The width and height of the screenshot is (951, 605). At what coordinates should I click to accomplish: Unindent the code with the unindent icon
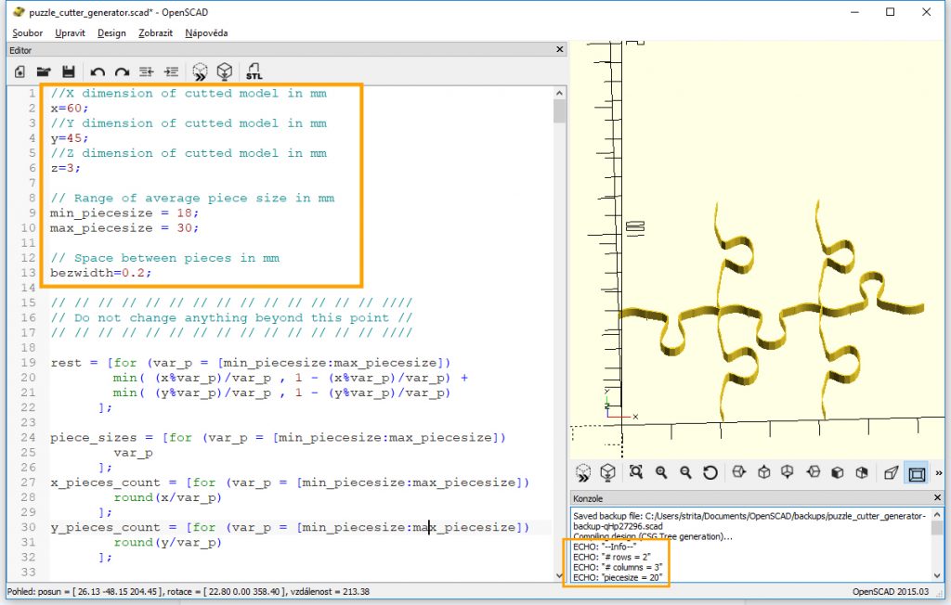point(146,71)
